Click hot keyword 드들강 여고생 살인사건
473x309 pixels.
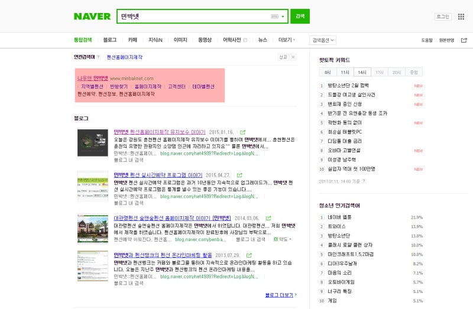tap(351, 95)
